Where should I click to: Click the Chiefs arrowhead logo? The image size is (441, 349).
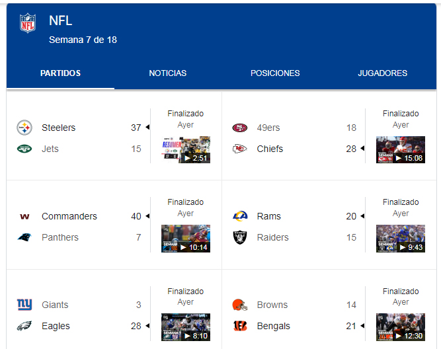(x=240, y=149)
